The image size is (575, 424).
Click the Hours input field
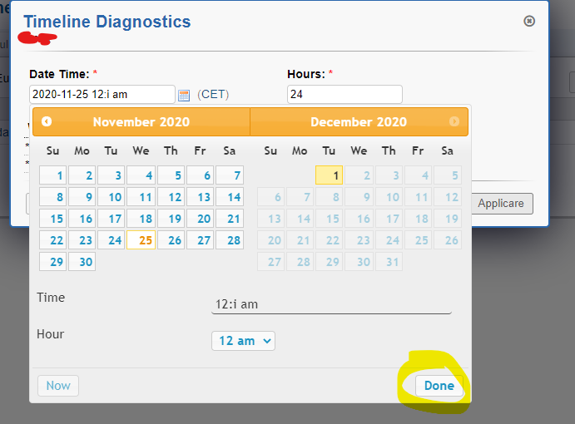tap(345, 95)
